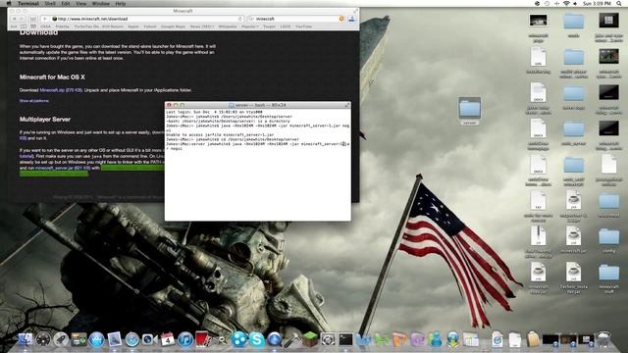Image resolution: width=628 pixels, height=353 pixels.
Task: Open Safari Top Sites grid icon
Action: (x=33, y=26)
